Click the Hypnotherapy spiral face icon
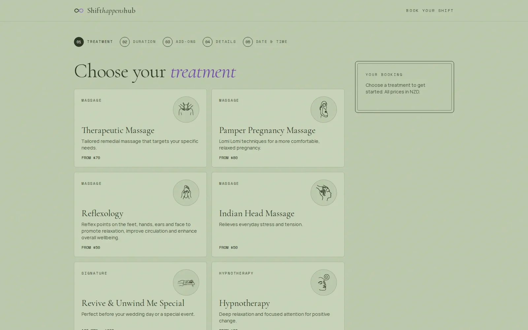Viewport: 528px width, 330px height. 324,282
